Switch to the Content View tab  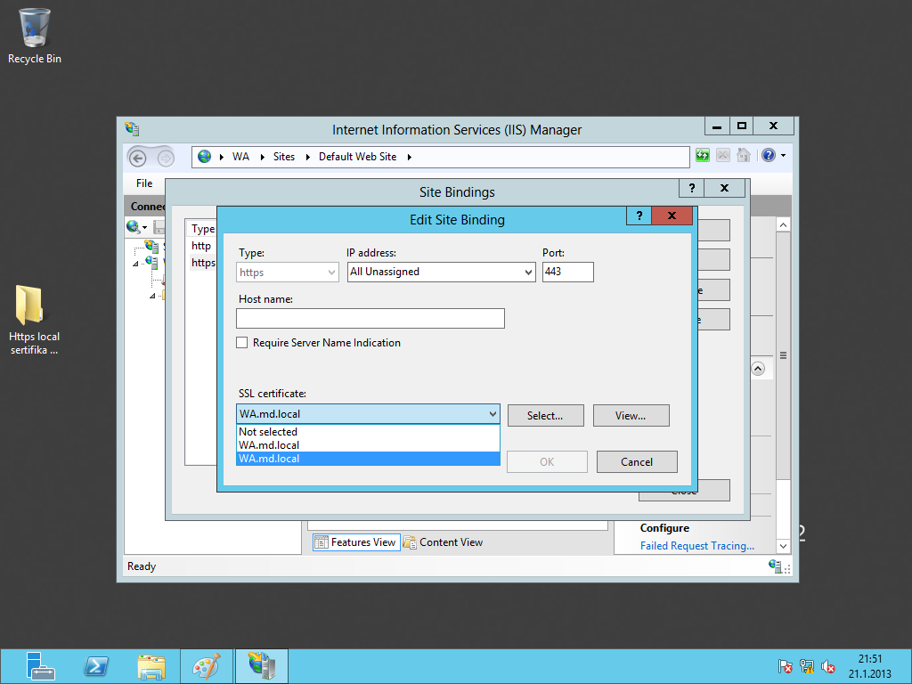(444, 542)
